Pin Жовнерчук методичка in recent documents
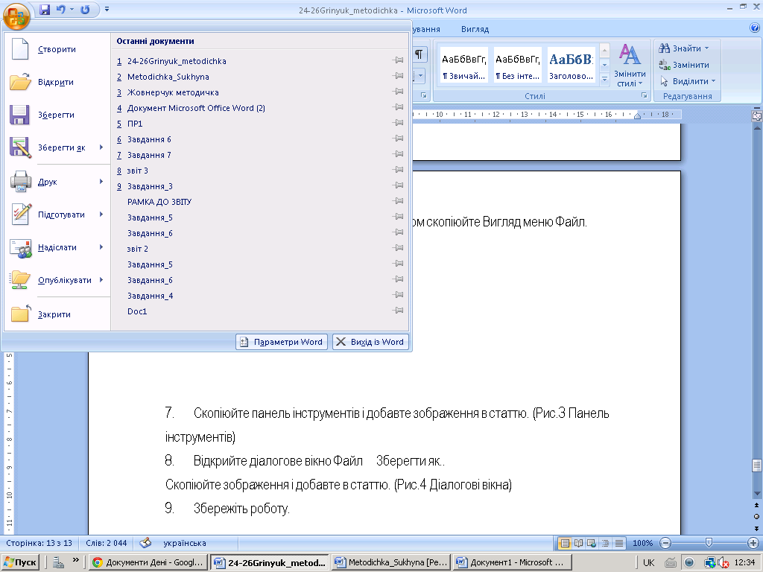 [x=399, y=92]
